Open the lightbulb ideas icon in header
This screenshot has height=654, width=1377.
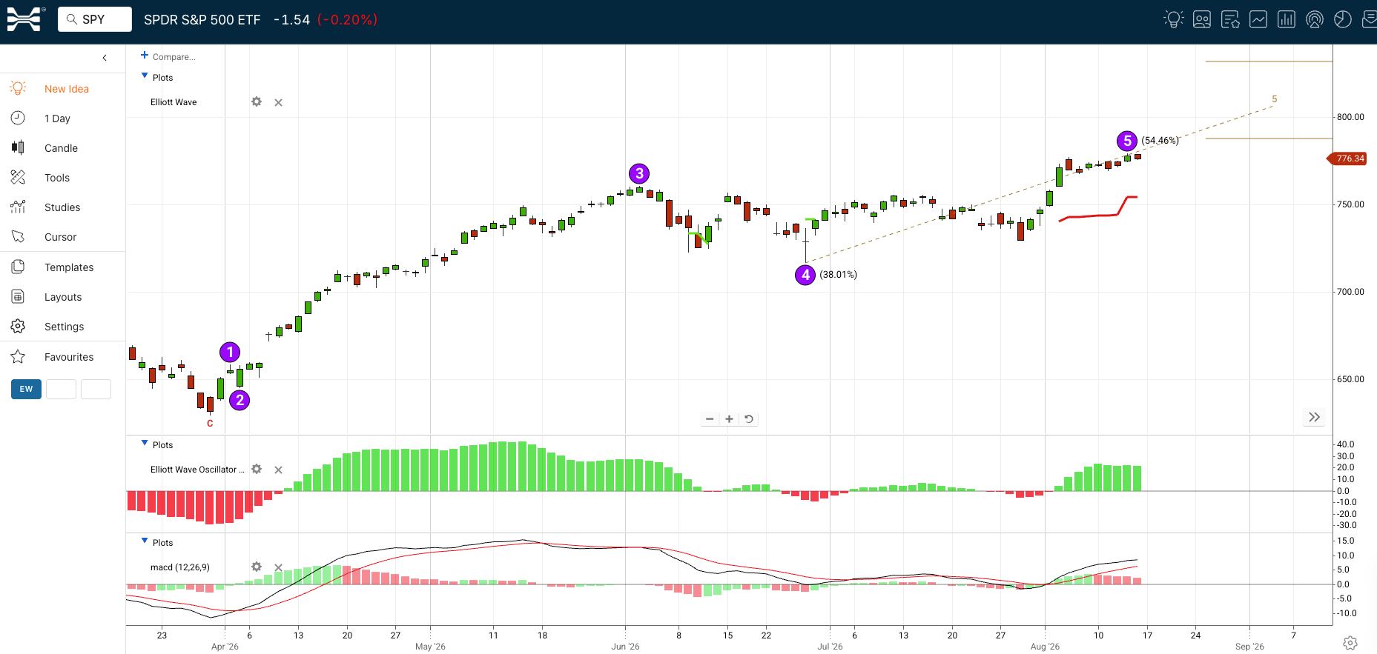point(1174,19)
